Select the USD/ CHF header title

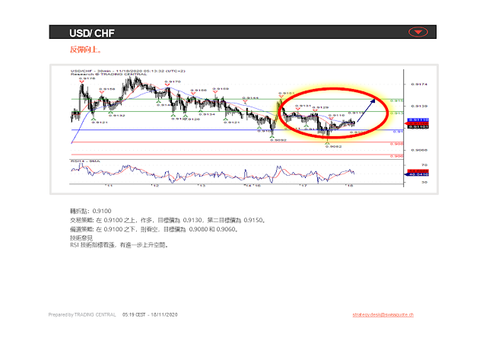92,33
